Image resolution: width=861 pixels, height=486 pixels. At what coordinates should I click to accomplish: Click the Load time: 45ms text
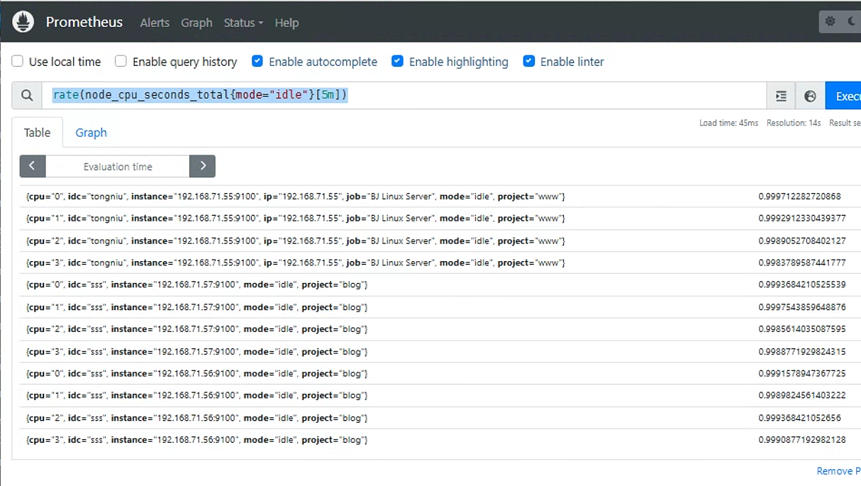click(728, 123)
